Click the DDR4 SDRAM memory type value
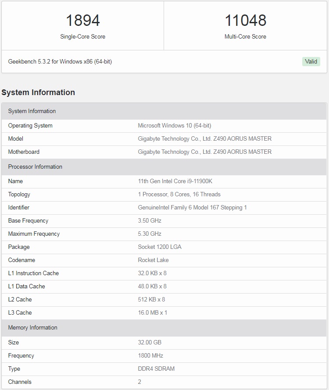Screen dimensions: 329x390 [156, 369]
